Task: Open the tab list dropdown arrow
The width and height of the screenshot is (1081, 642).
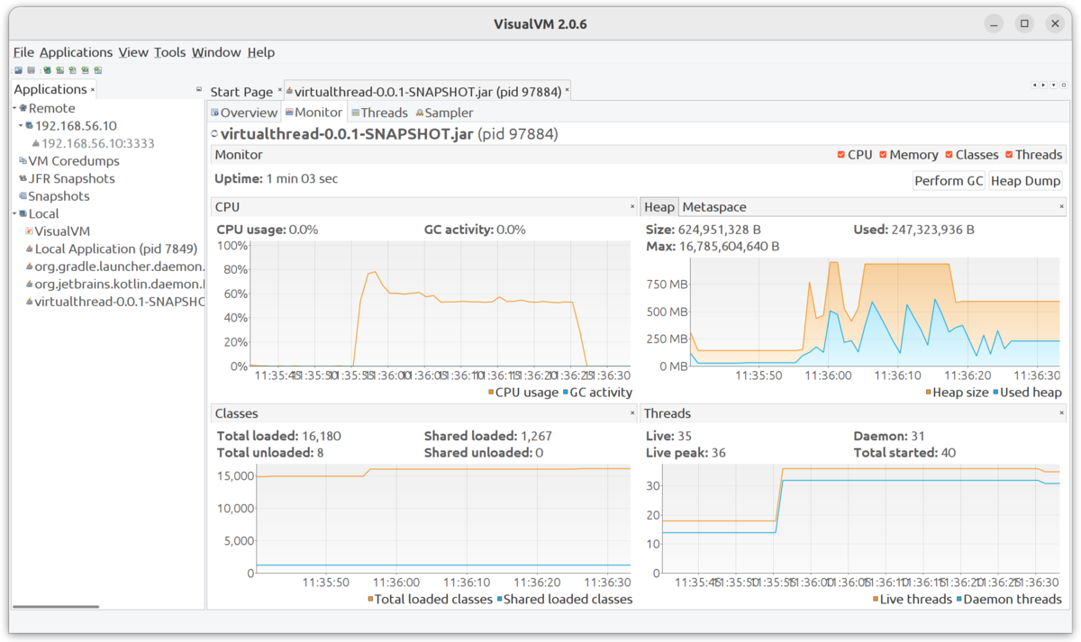Action: click(1053, 85)
